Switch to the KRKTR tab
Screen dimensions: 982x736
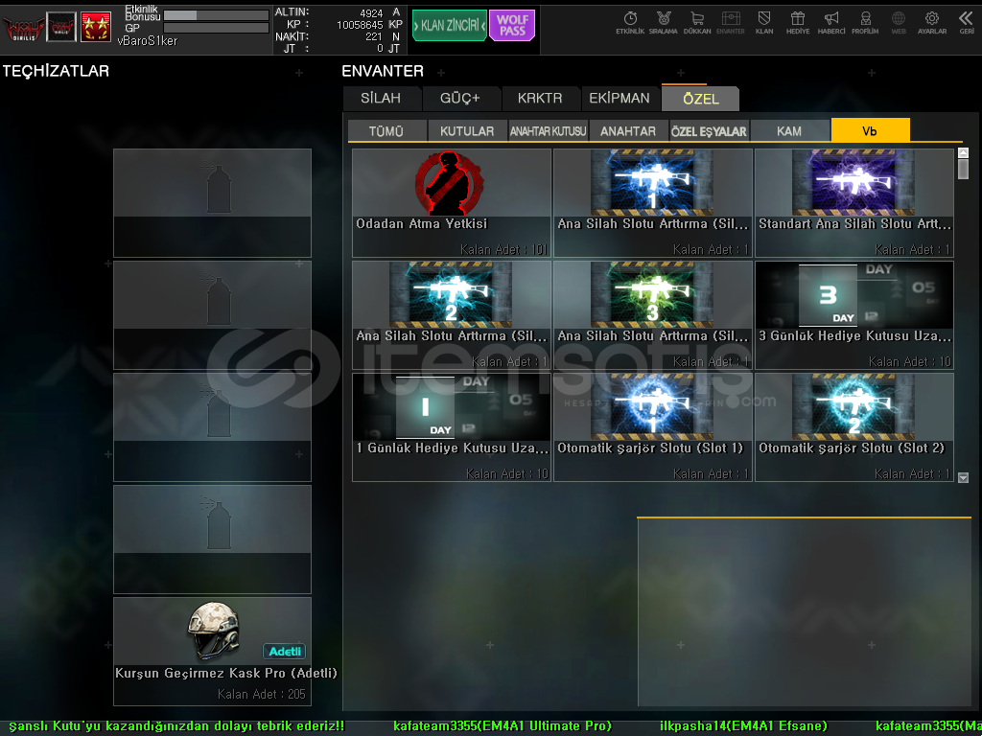(540, 99)
